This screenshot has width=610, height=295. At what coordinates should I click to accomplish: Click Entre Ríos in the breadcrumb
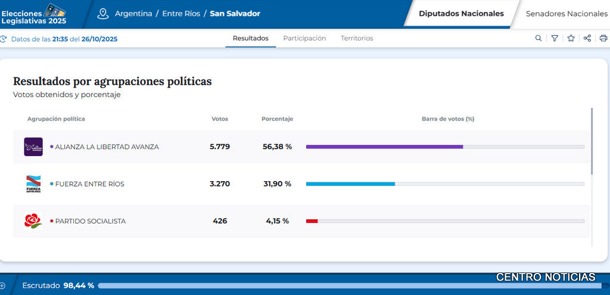(x=181, y=14)
